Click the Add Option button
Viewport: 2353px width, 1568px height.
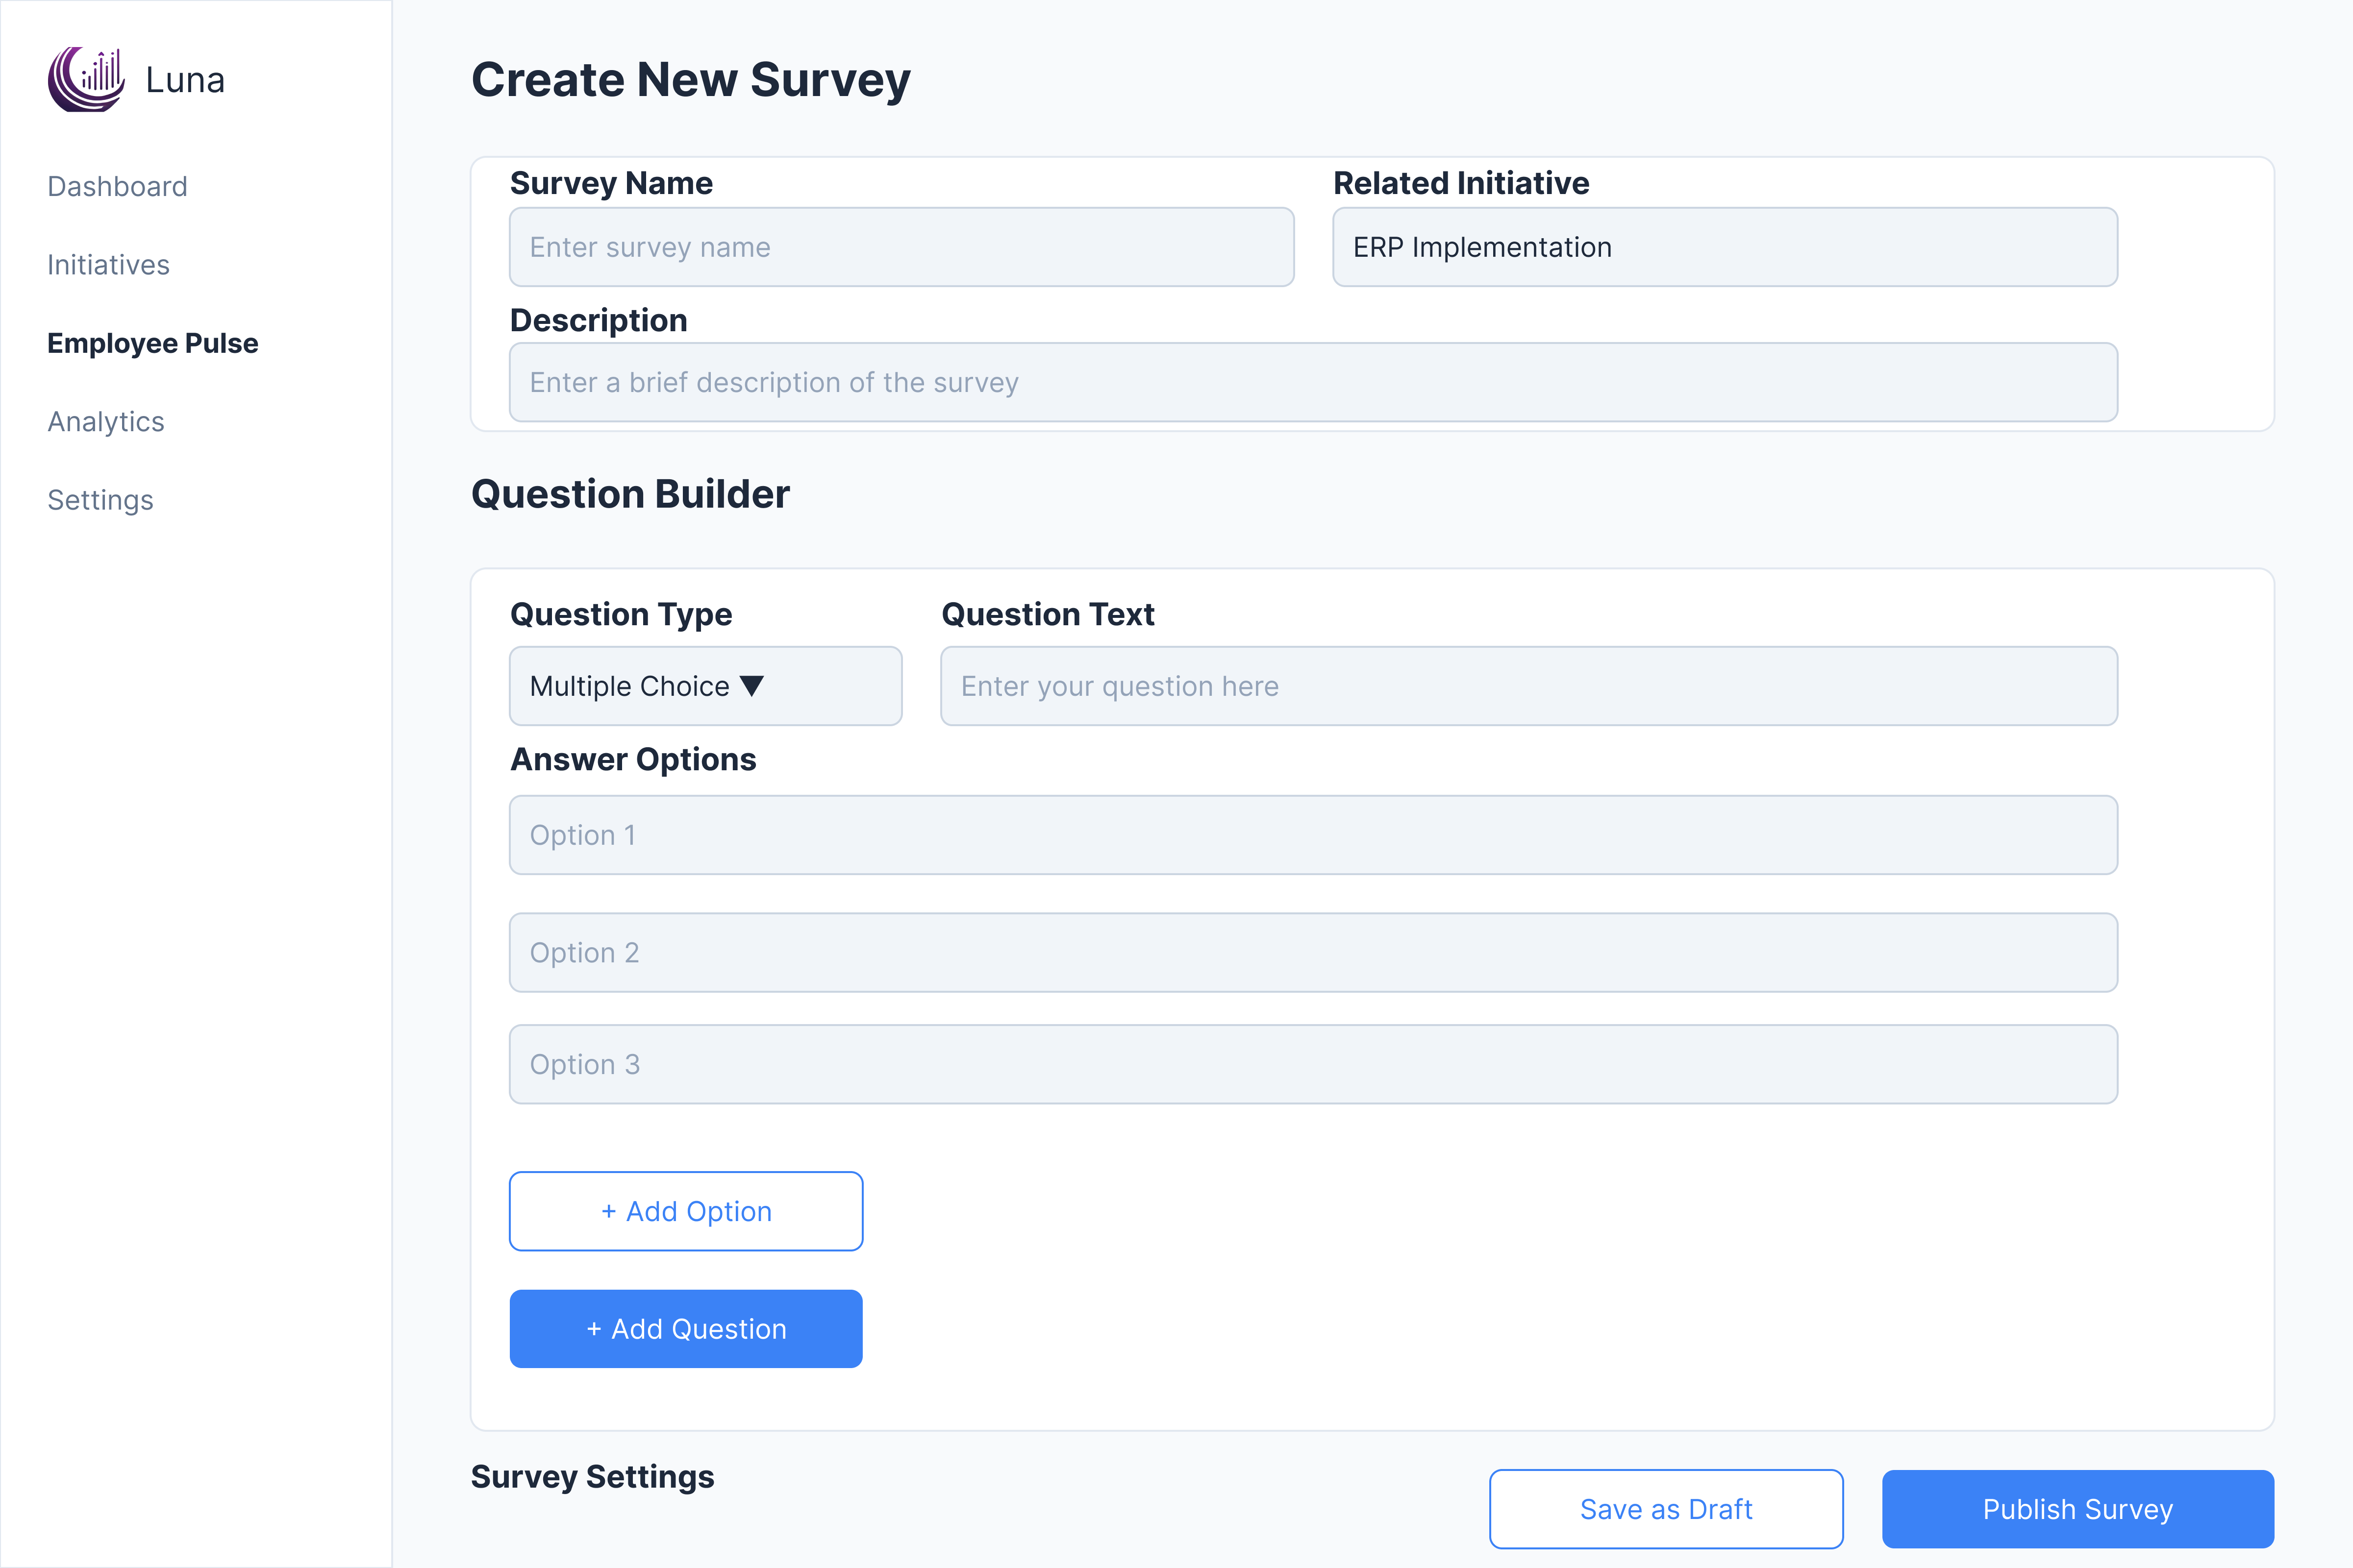pyautogui.click(x=685, y=1211)
